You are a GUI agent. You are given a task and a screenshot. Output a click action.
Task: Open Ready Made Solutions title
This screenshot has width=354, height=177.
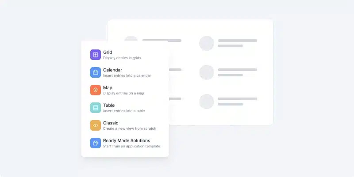[x=127, y=140]
